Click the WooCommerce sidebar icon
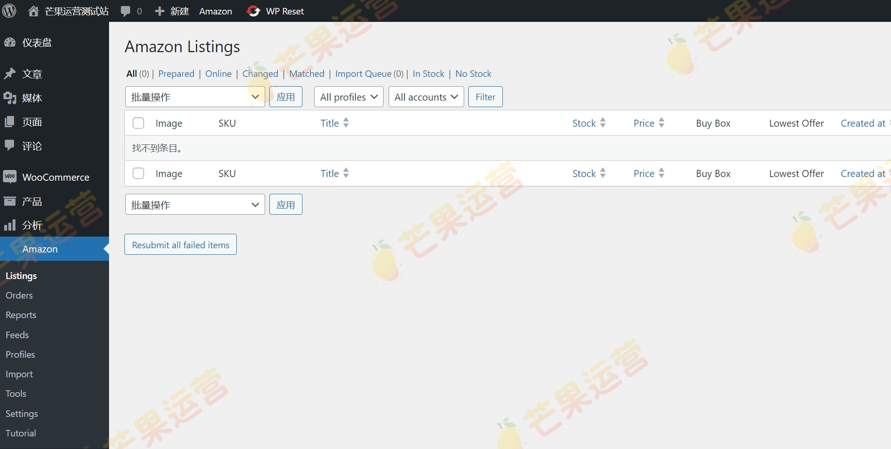This screenshot has width=891, height=449. (x=10, y=177)
